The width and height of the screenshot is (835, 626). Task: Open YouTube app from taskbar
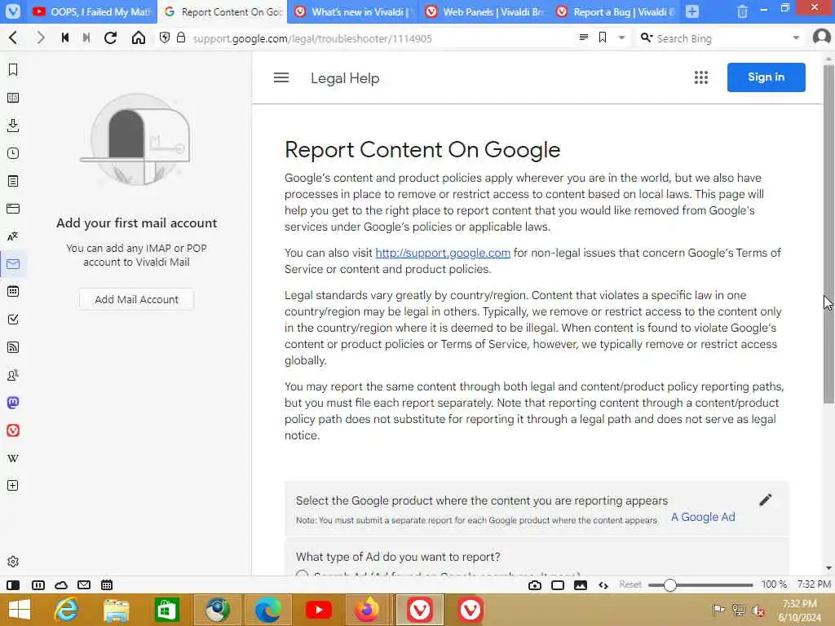[319, 610]
